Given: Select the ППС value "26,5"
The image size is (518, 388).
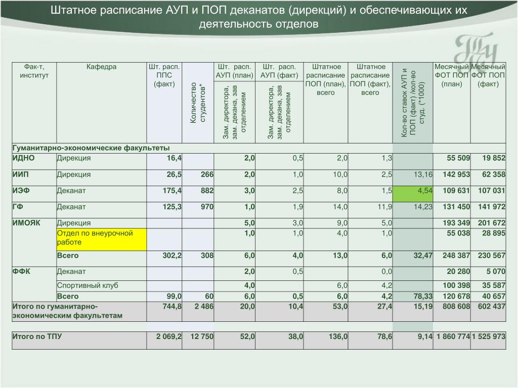Looking at the screenshot, I should tap(174, 174).
